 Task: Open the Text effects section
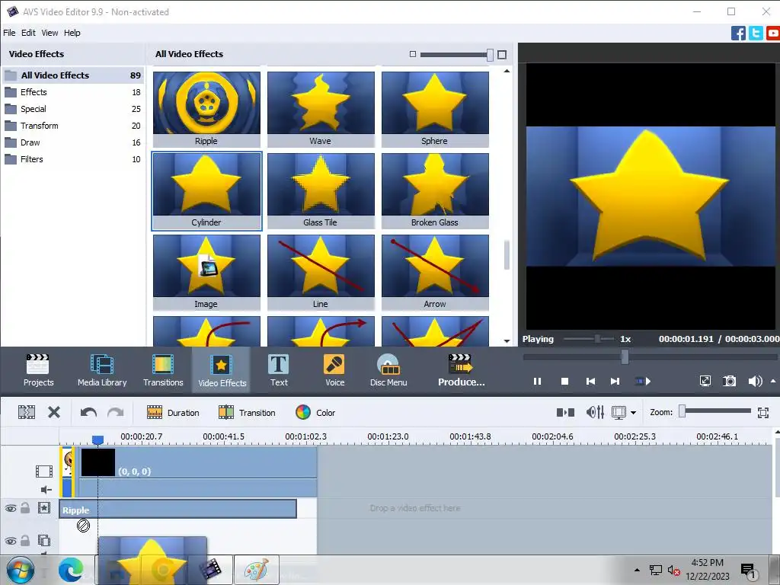click(279, 370)
